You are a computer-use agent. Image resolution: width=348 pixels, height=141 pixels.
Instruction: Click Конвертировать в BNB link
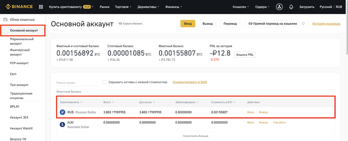click(190, 82)
